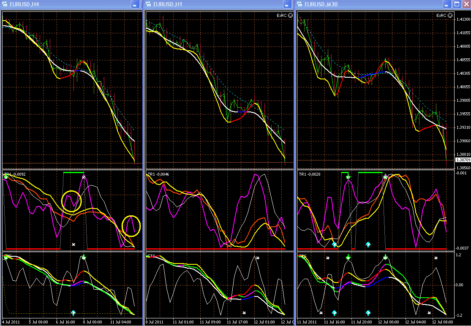Click the 11 Jul 04:00 label on H4 time axis

pos(120,322)
